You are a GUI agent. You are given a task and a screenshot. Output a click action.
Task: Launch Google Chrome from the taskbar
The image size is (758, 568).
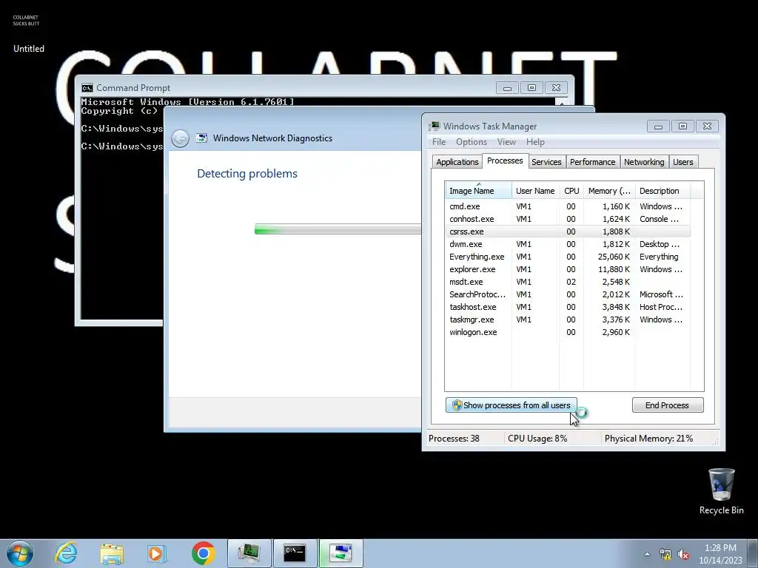click(x=203, y=553)
